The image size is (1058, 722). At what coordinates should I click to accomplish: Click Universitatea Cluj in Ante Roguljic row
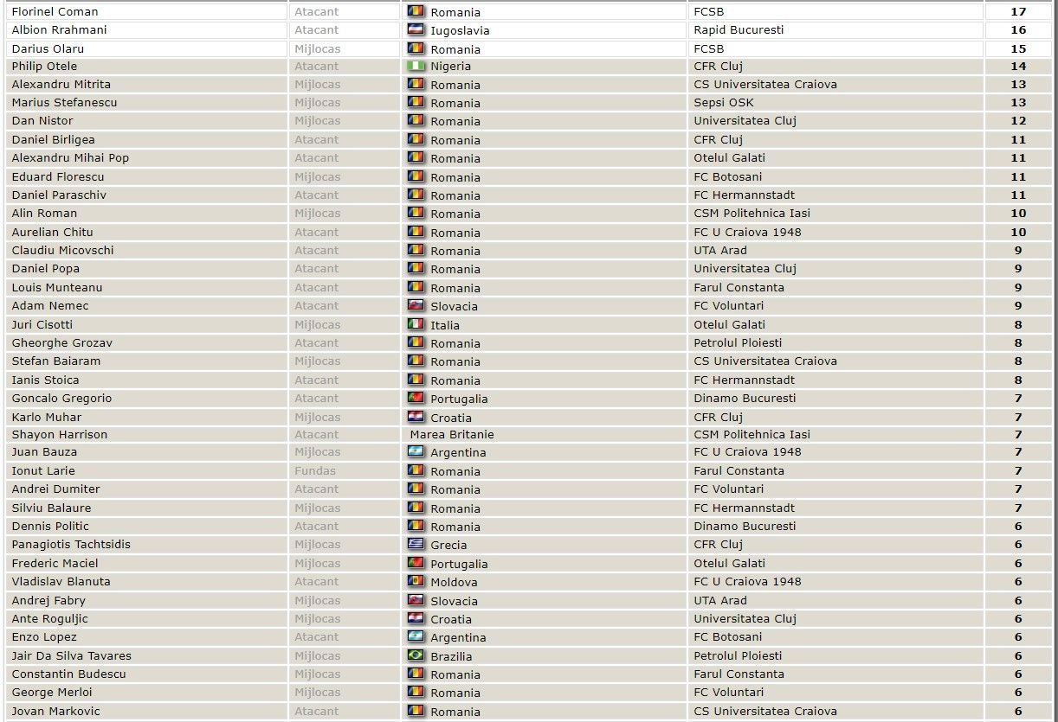(745, 618)
